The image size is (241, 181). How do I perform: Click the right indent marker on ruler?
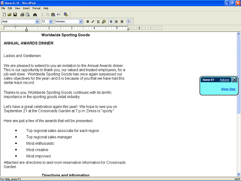click(128, 29)
